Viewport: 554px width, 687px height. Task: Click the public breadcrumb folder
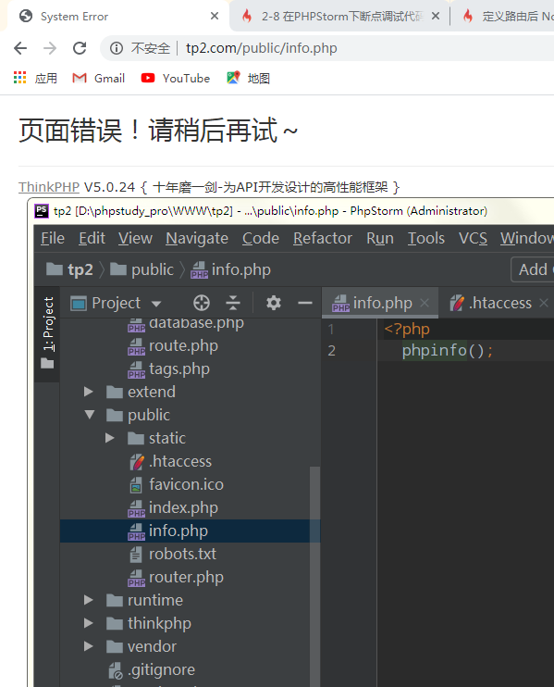coord(142,269)
